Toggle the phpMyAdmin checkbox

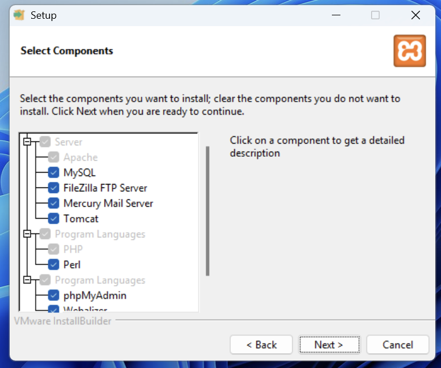point(54,295)
